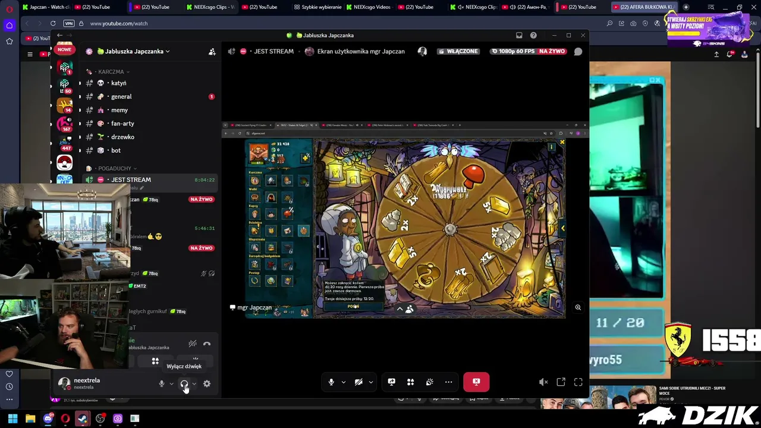This screenshot has height=428, width=761.
Task: Open user settings gear icon
Action: 207,384
